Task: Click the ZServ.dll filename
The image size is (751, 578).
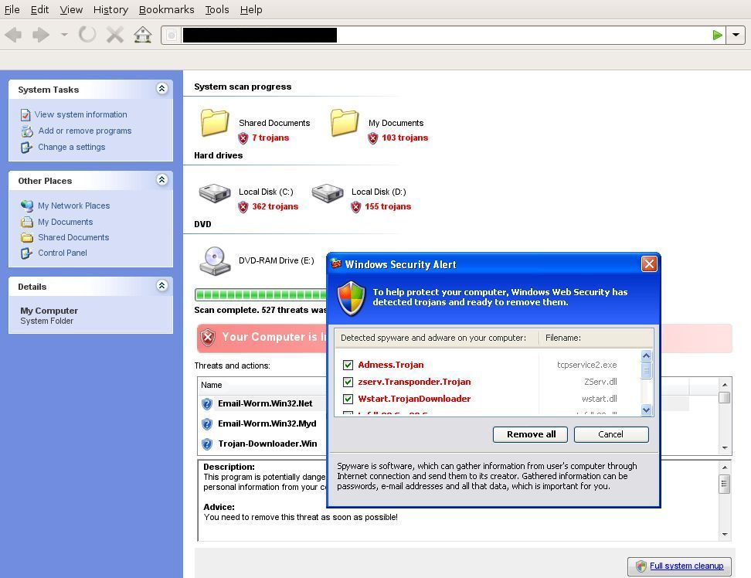Action: pos(600,382)
